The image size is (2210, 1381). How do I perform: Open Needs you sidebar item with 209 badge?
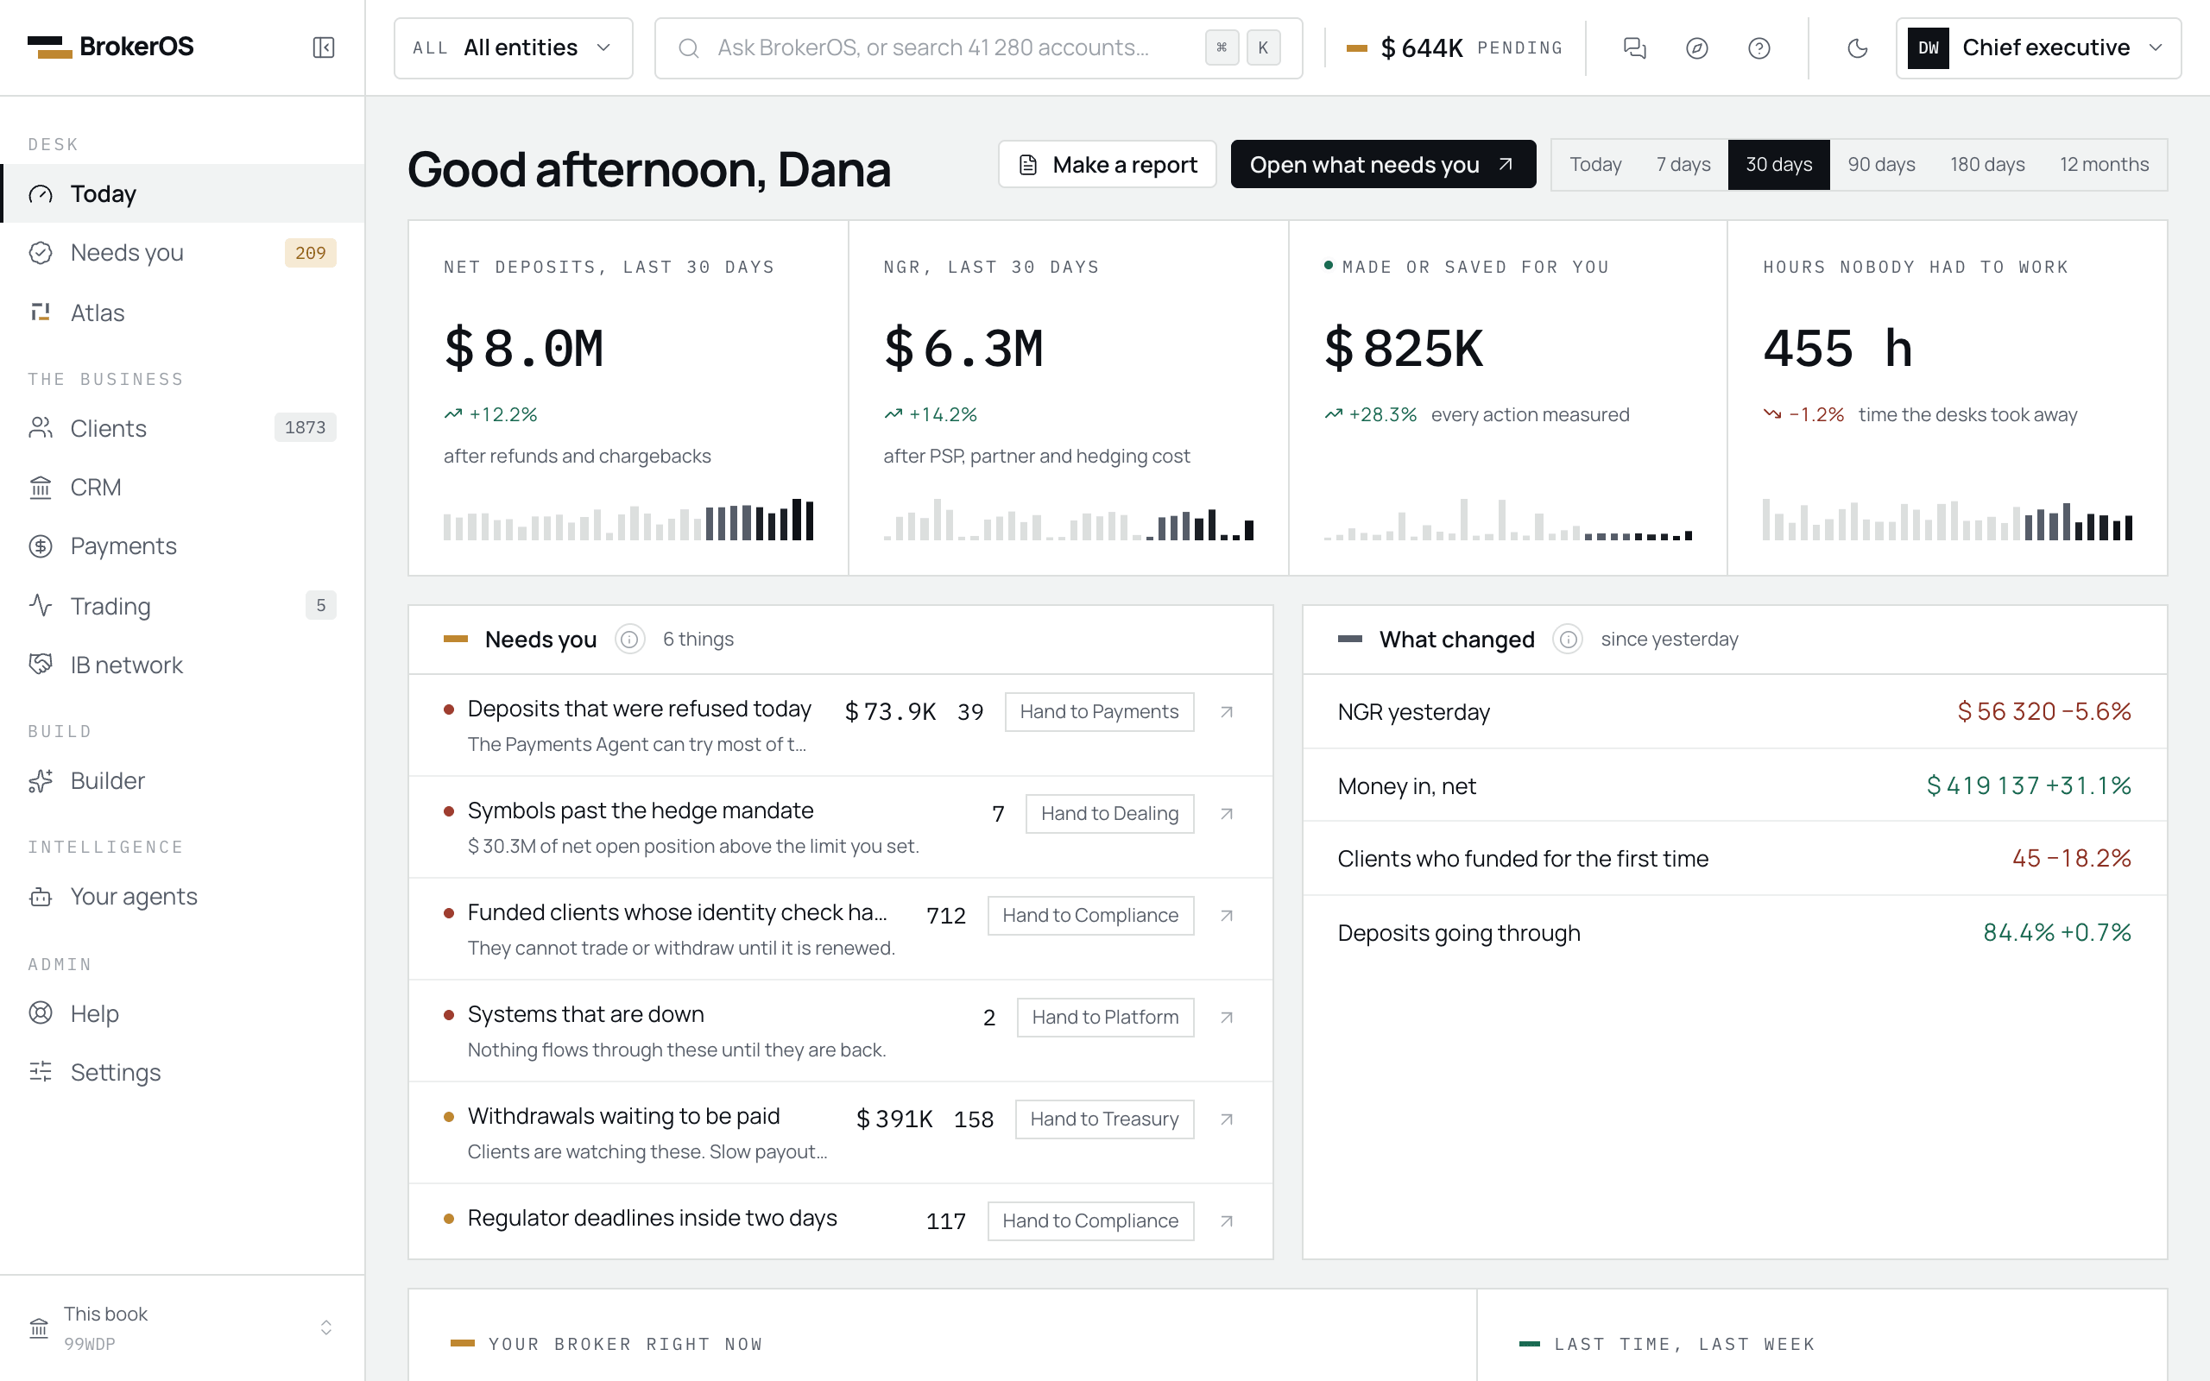(x=183, y=253)
